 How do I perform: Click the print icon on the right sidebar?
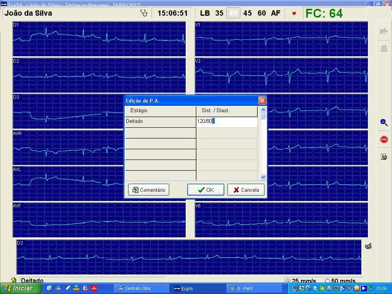[x=384, y=48]
